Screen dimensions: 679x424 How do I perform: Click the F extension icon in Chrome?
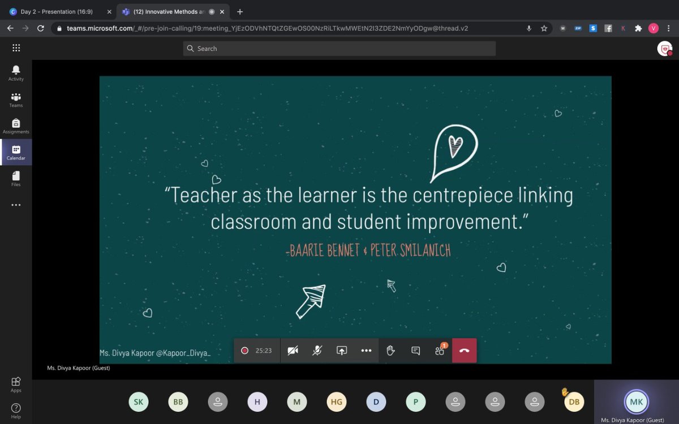point(608,28)
